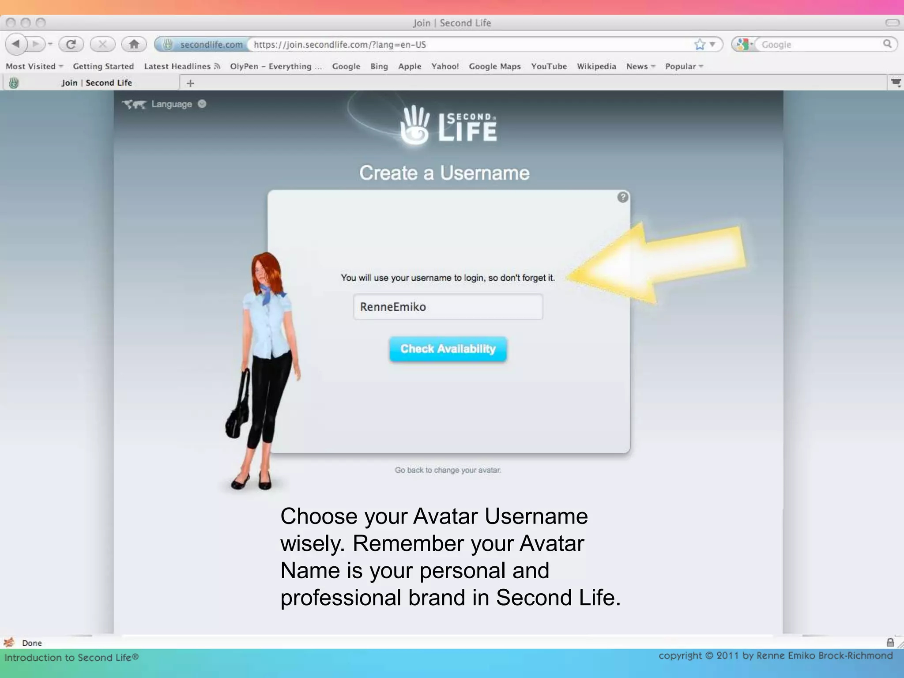The width and height of the screenshot is (904, 678).
Task: Expand the Popular bookmarks folder
Action: click(x=684, y=67)
